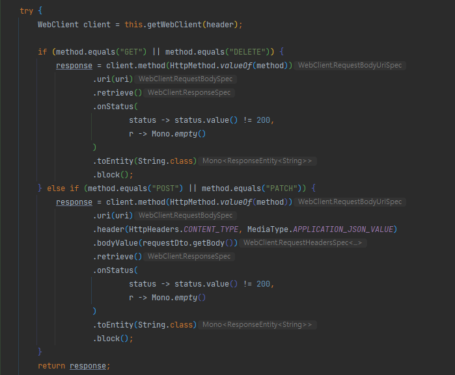Click the RequestBodyUriSpec hint in POST/PATCH branch
455x375 pixels.
click(x=350, y=202)
